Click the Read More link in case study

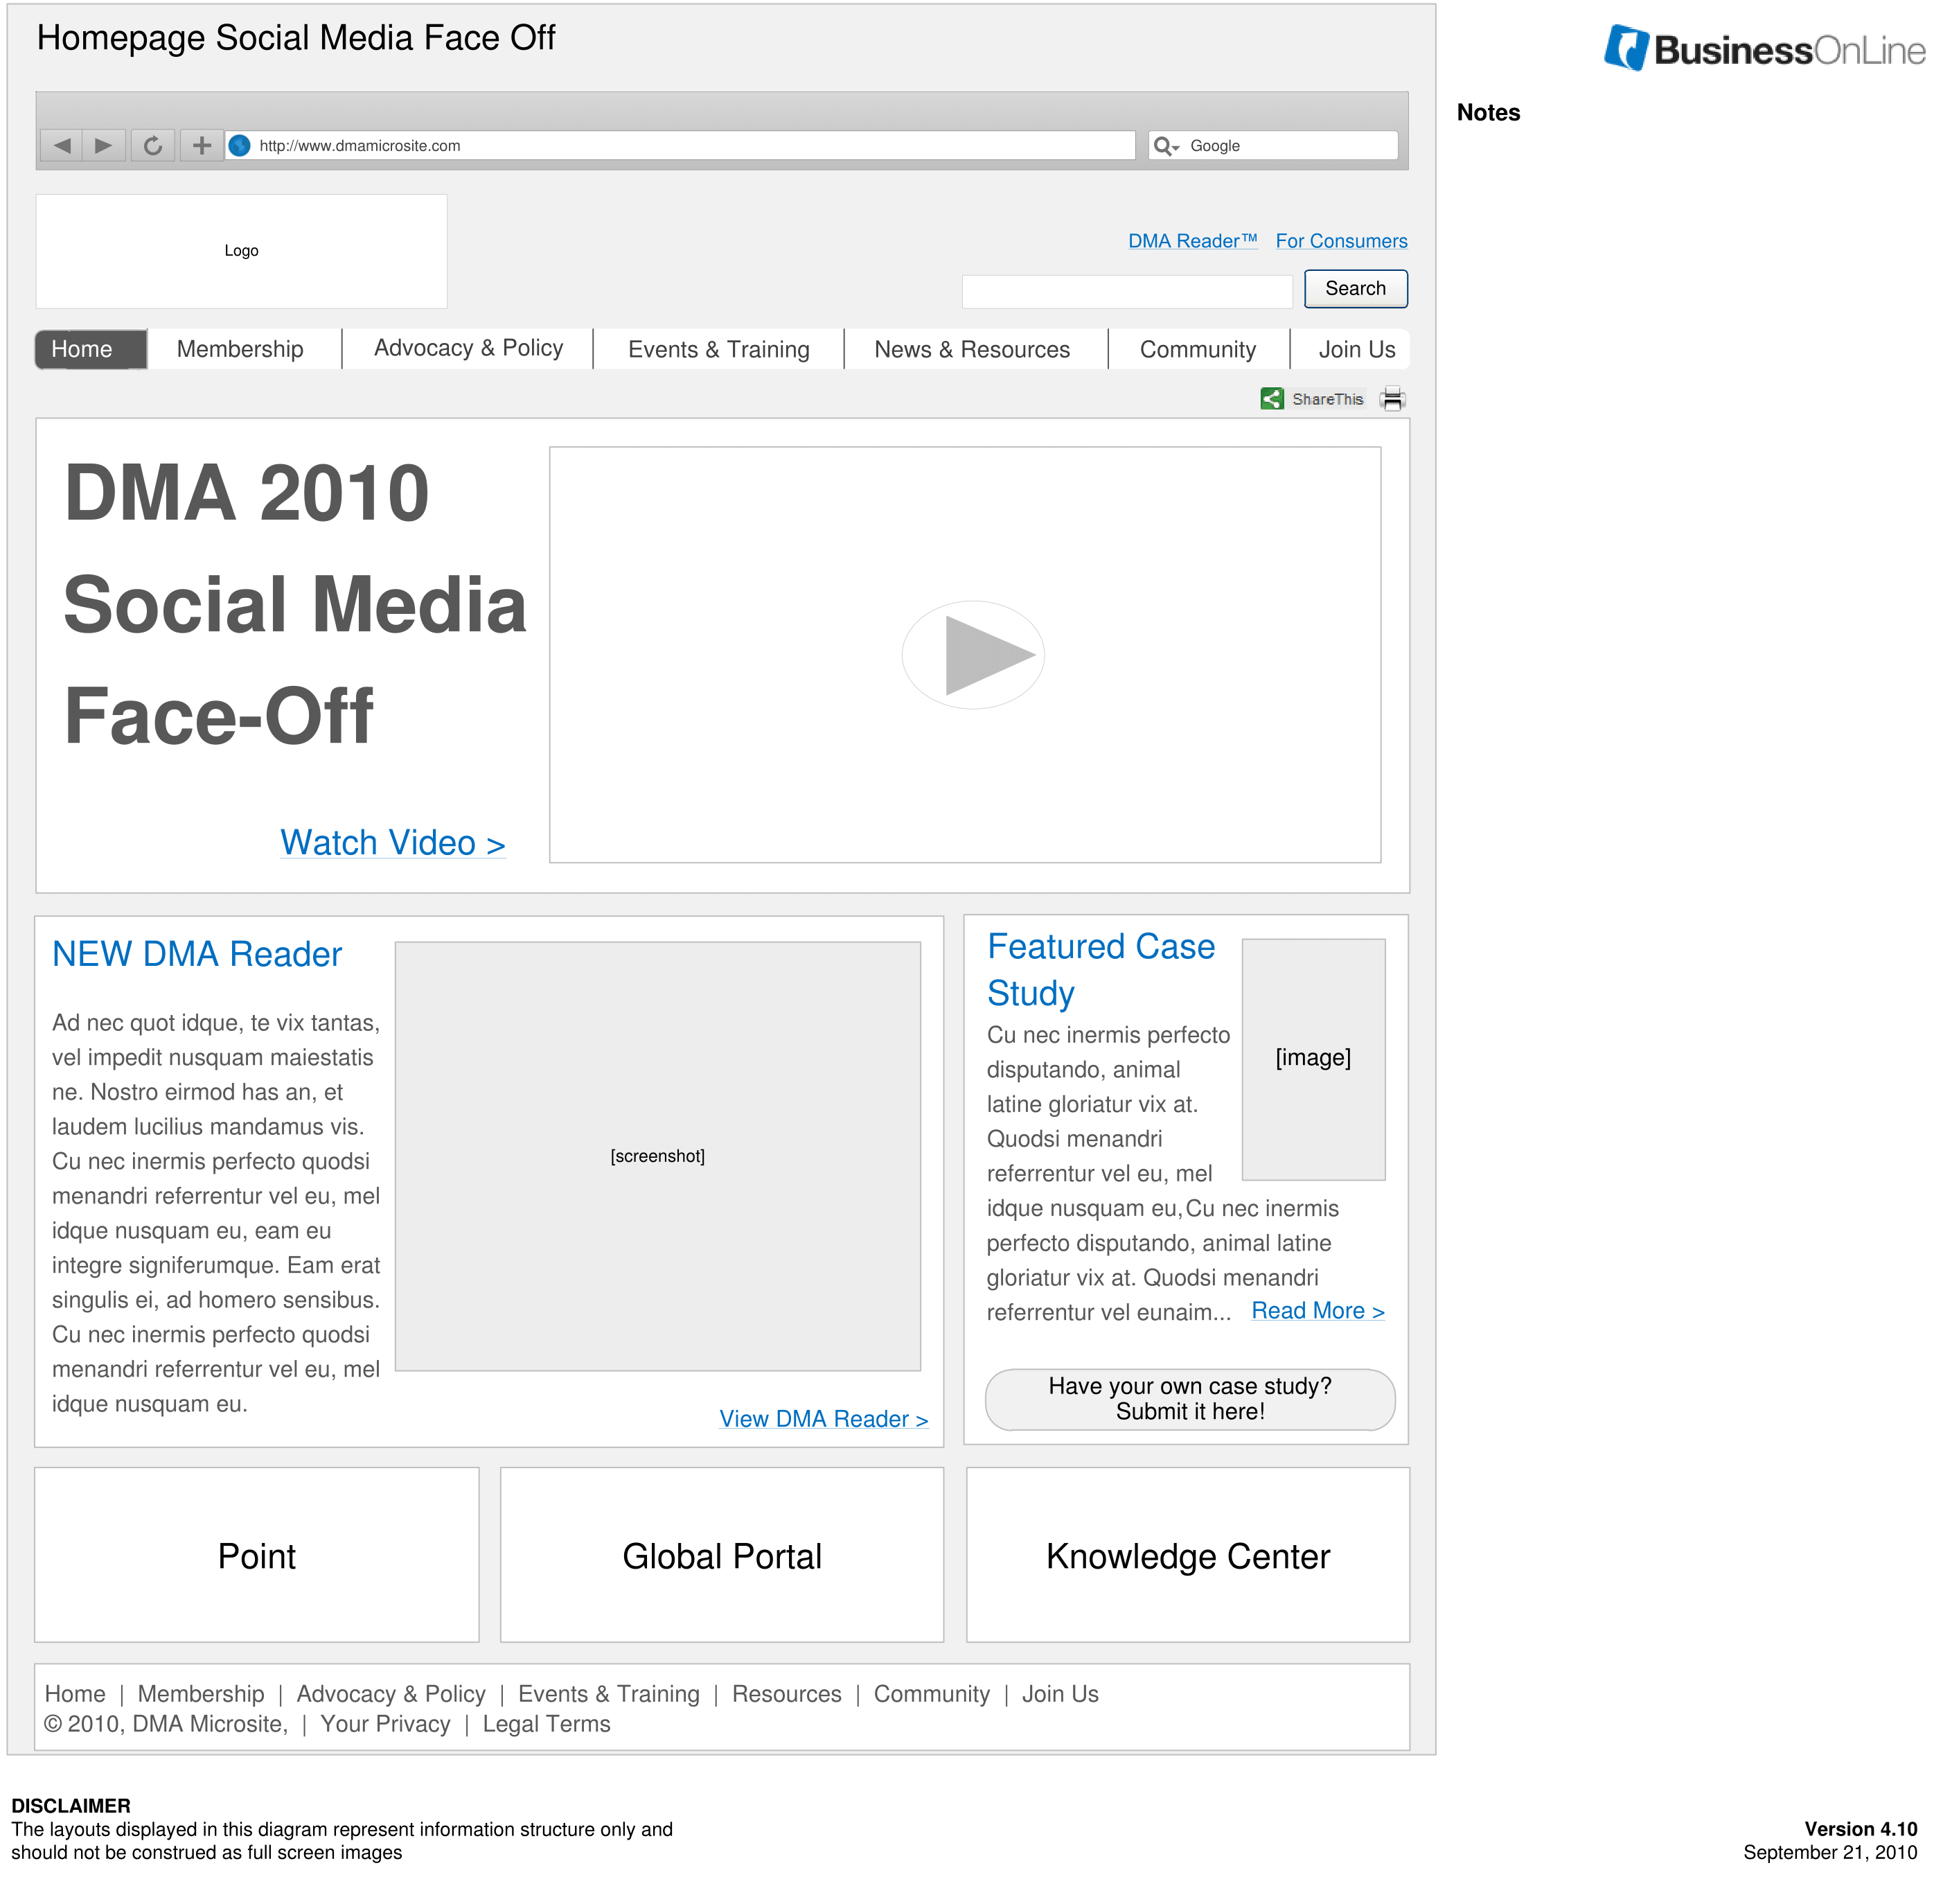point(1318,1311)
